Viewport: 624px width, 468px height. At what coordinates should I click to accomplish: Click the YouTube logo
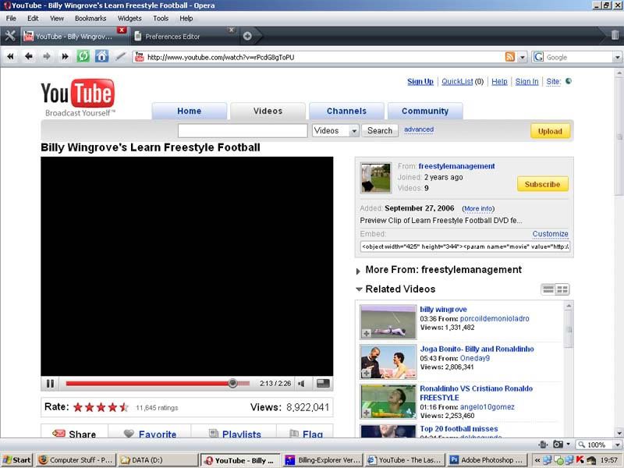pos(77,97)
